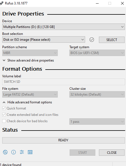Click the CLOSE button
This screenshot has width=126, height=166.
pyautogui.click(x=112, y=152)
